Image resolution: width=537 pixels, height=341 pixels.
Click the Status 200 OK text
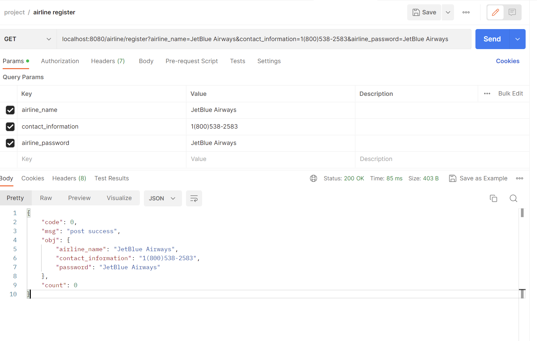(x=344, y=178)
